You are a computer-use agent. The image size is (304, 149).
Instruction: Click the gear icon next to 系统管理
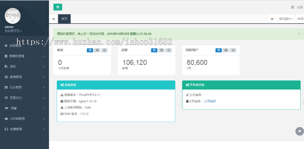pyautogui.click(x=6, y=46)
